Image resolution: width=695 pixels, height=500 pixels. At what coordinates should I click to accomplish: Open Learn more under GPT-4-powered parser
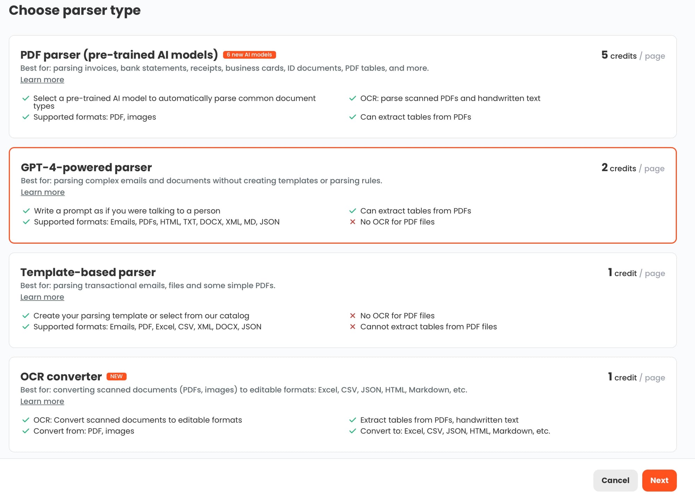(x=43, y=192)
